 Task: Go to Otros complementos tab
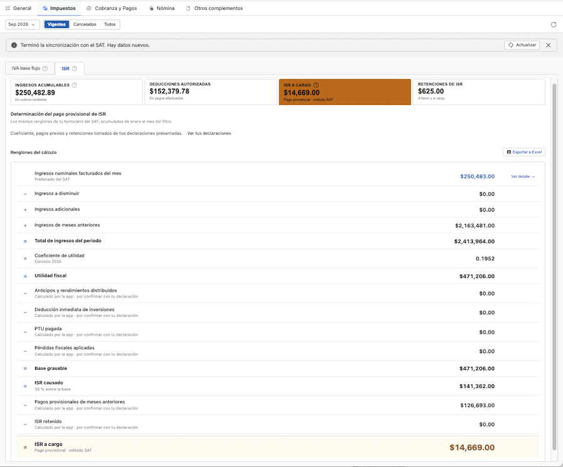pos(215,8)
